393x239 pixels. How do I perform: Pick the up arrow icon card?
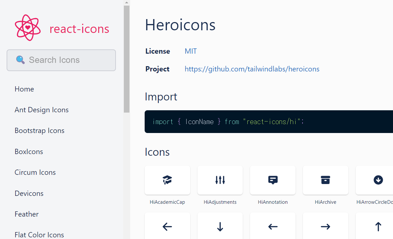(375, 226)
